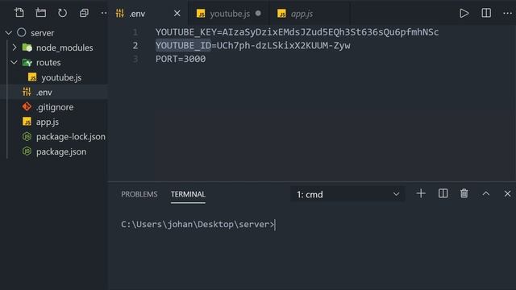Click the highlighted YOUTUBE_ID text
The image size is (516, 290).
tap(183, 45)
